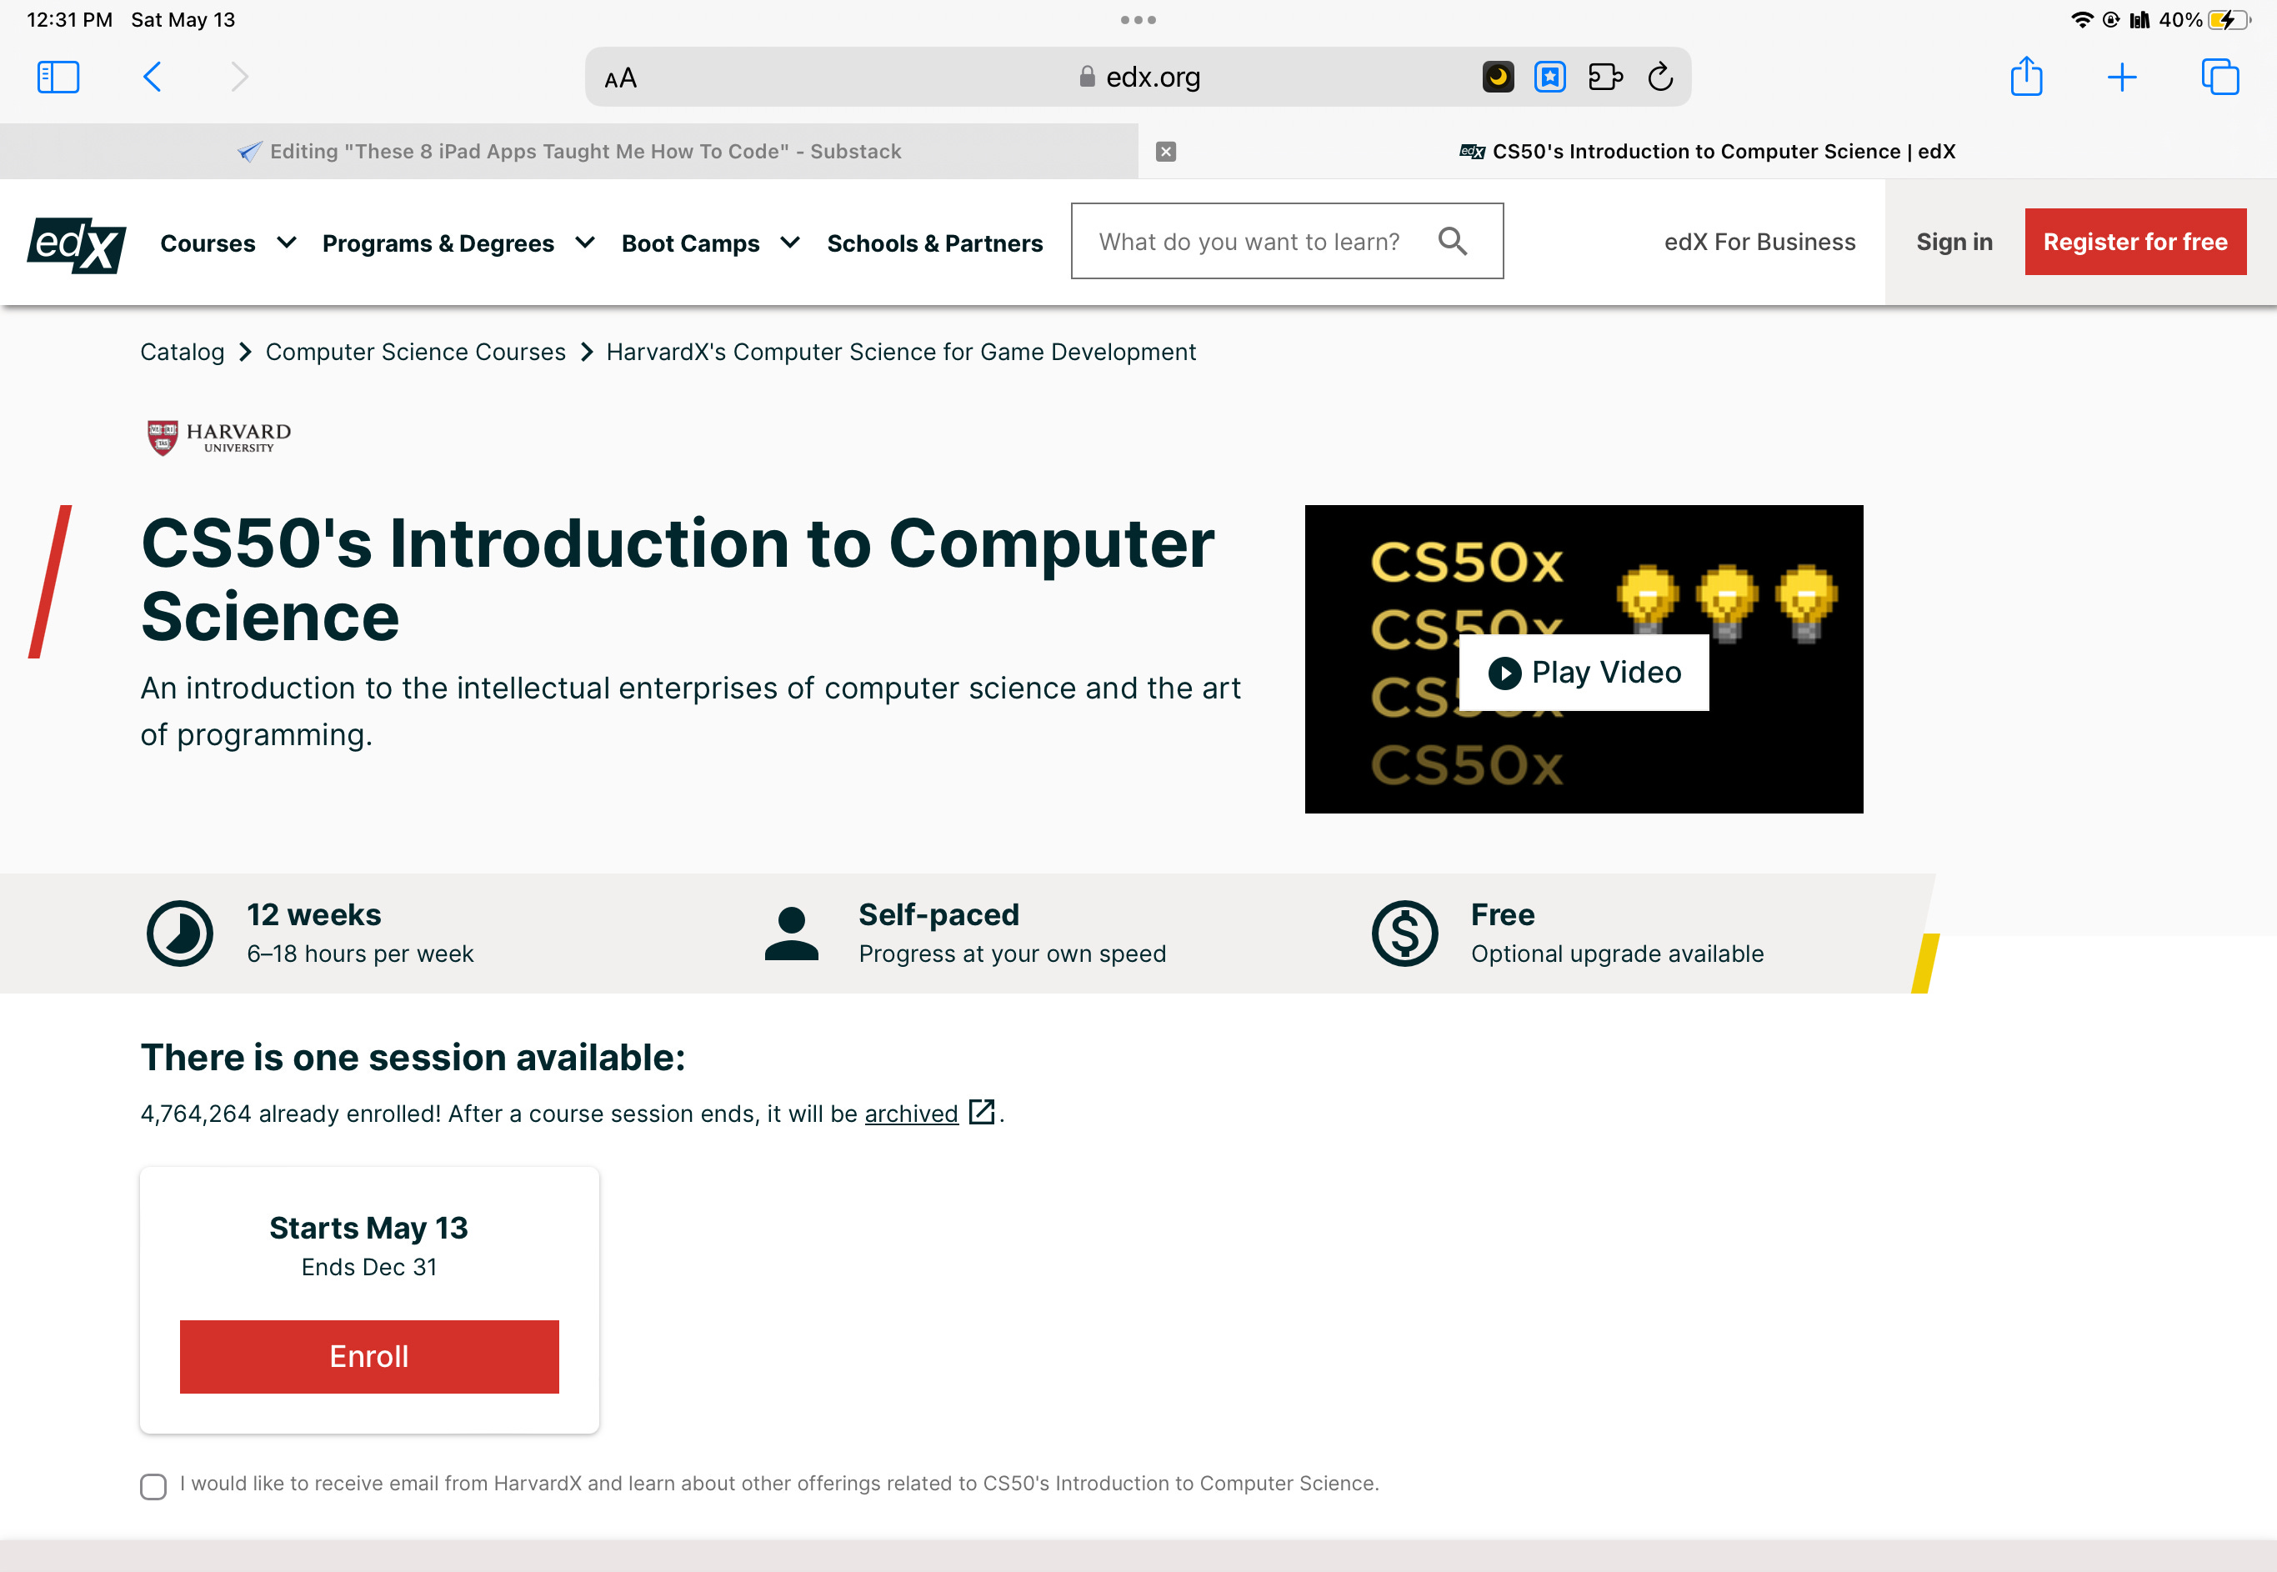Open a new tab with the plus icon
The image size is (2277, 1572).
[x=2121, y=77]
